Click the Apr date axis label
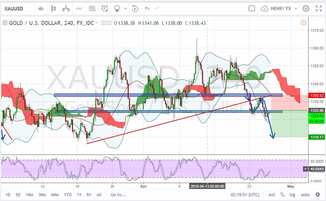Viewport: 326px width, 201px height. [144, 186]
